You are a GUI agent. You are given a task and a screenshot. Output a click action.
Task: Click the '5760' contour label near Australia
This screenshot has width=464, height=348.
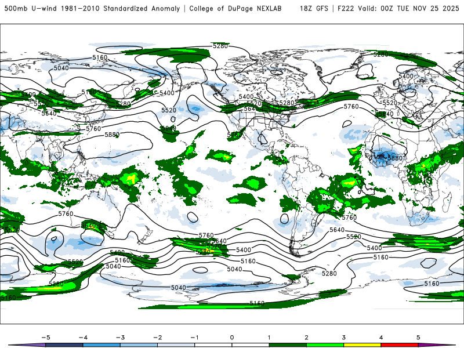click(x=66, y=213)
